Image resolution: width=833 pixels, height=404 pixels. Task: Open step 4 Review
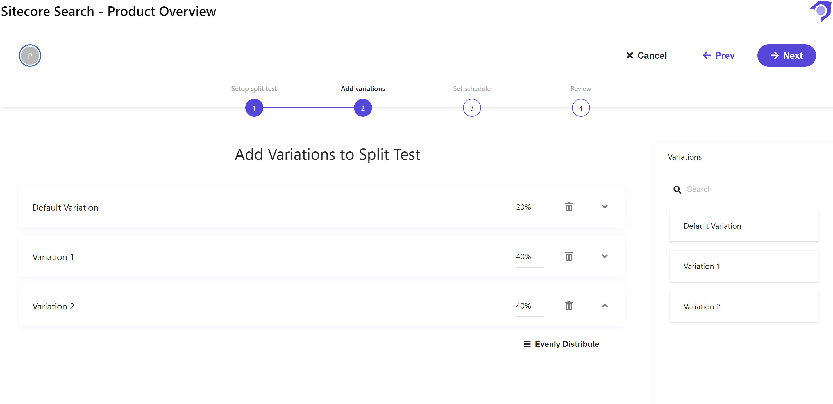pyautogui.click(x=580, y=108)
